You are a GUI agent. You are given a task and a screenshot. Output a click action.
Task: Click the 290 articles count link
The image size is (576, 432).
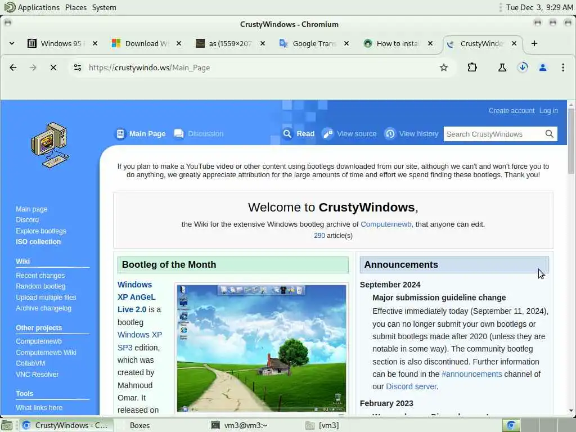click(319, 236)
